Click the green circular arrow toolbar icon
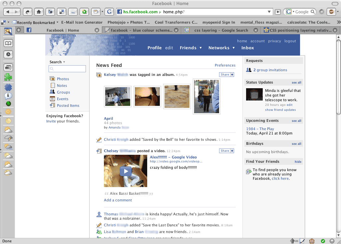 (x=84, y=12)
